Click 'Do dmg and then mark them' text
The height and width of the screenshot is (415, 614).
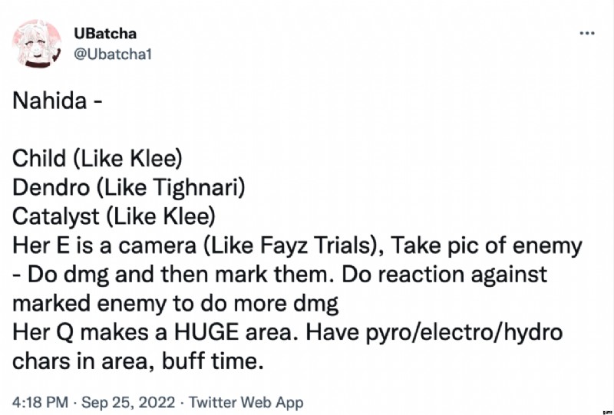pos(181,275)
